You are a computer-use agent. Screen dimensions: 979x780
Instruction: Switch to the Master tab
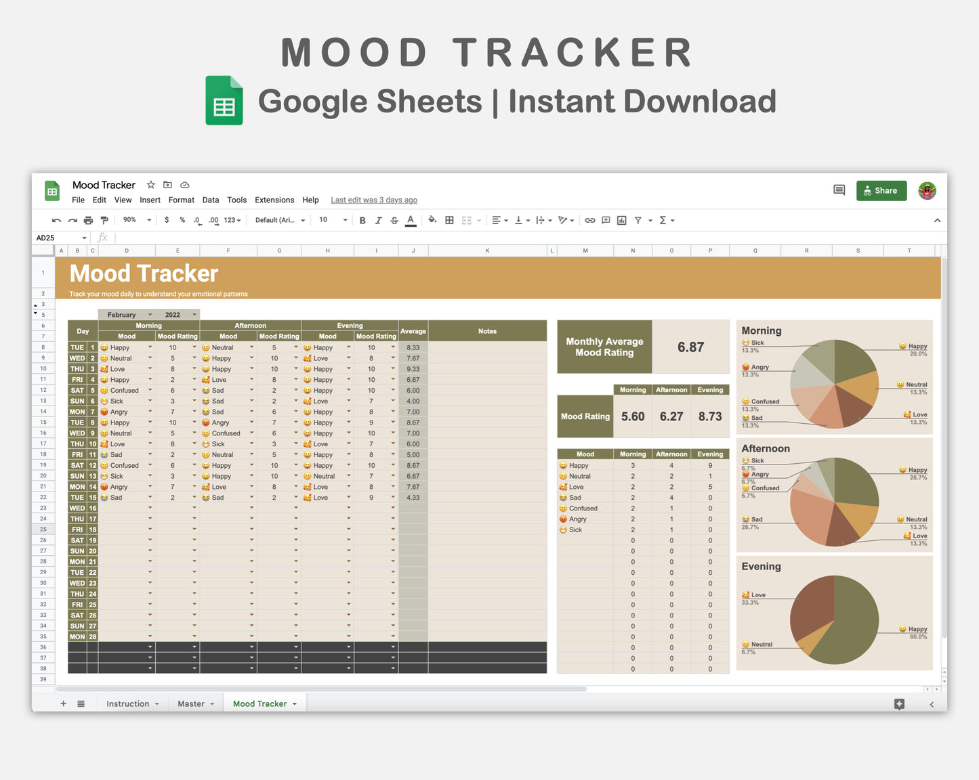click(191, 703)
